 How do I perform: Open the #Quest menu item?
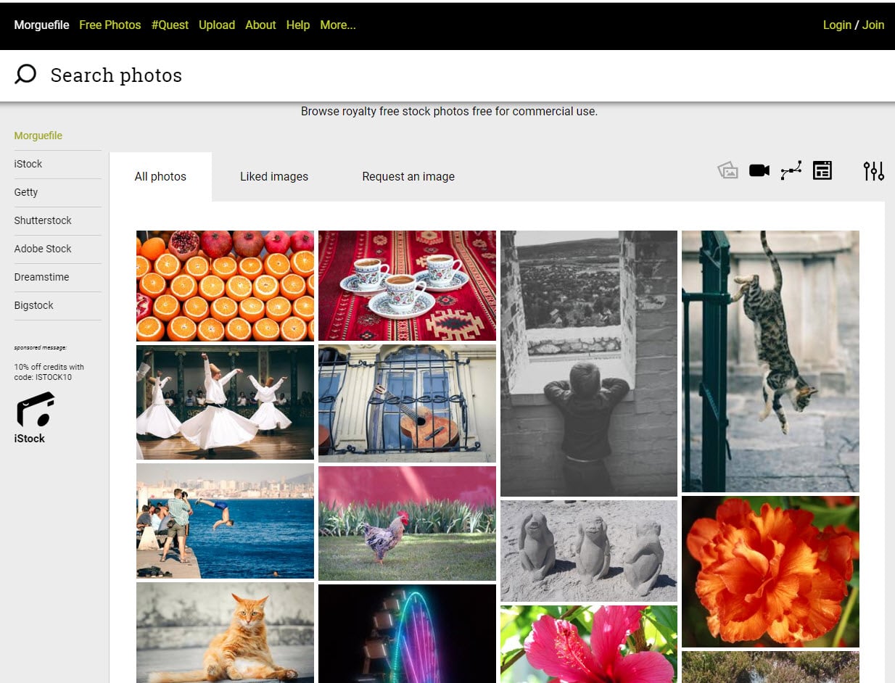(x=170, y=25)
